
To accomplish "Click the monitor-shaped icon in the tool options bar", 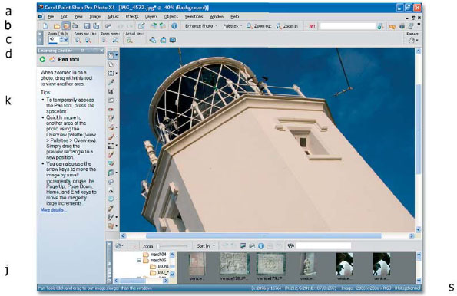I will tap(173, 40).
